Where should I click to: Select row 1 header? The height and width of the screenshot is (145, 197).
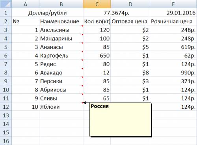pyautogui.click(x=6, y=13)
